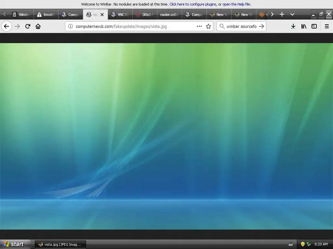Image resolution: width=333 pixels, height=249 pixels.
Task: Switch to the Windo... tab
Action: pyautogui.click(x=21, y=14)
